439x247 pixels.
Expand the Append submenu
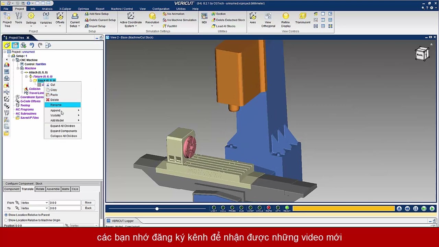point(62,110)
